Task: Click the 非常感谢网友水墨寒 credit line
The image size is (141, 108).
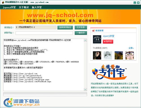Action: [23, 67]
